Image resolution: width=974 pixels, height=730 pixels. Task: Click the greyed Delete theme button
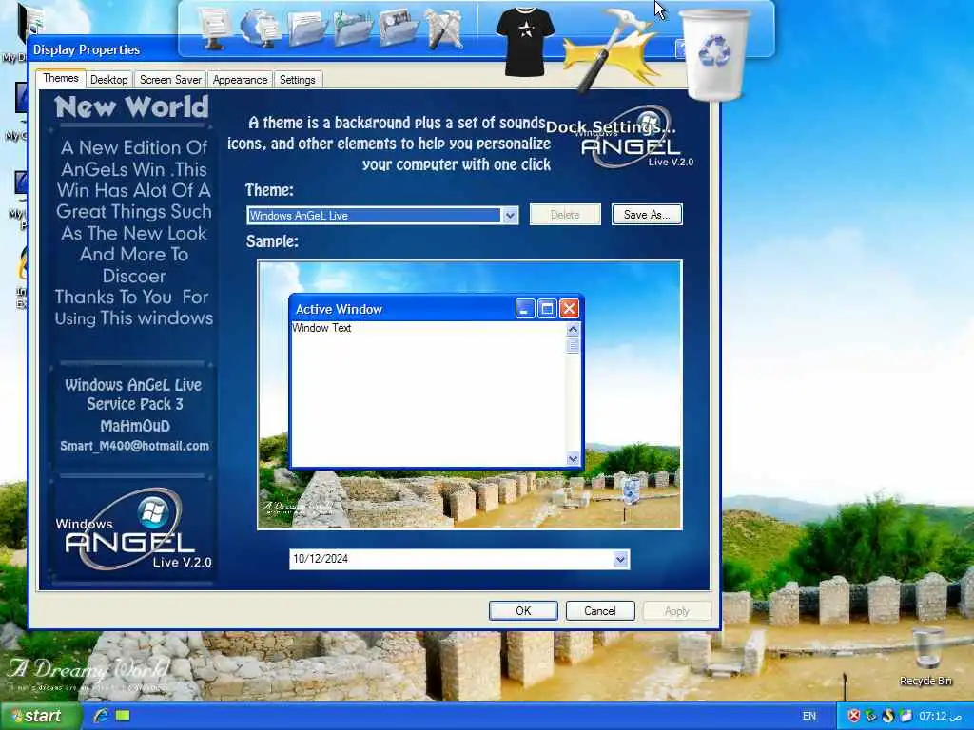click(x=565, y=214)
